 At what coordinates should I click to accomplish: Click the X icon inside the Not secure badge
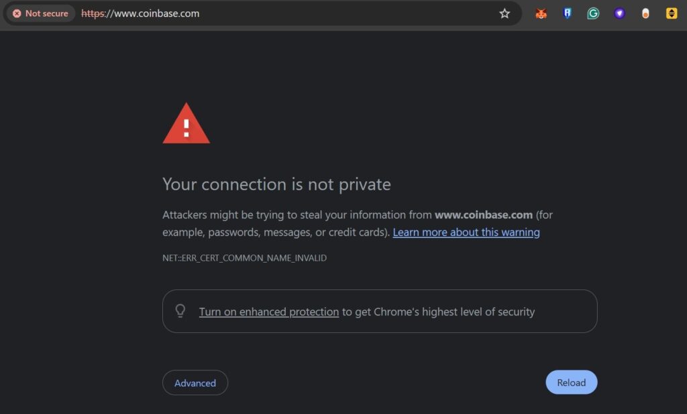coord(18,13)
